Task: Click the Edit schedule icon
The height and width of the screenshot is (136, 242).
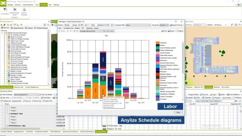Action: pos(40,94)
